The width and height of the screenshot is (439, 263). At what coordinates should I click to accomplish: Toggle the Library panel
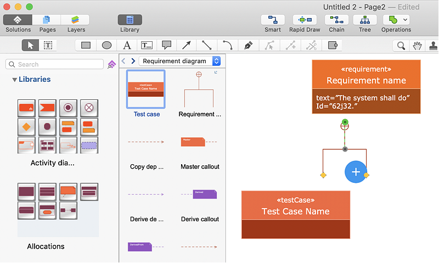coord(130,20)
